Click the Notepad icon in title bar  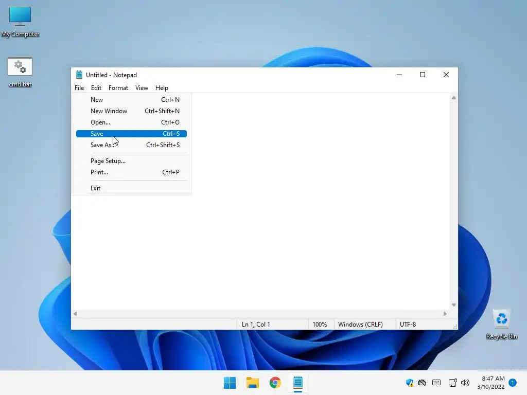79,75
